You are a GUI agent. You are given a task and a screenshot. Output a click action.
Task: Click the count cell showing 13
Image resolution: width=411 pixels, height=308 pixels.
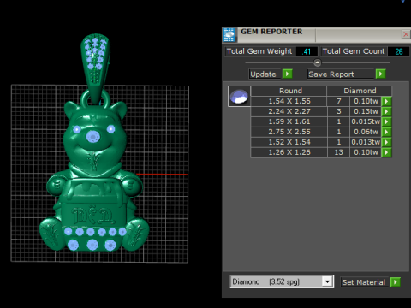pyautogui.click(x=338, y=152)
